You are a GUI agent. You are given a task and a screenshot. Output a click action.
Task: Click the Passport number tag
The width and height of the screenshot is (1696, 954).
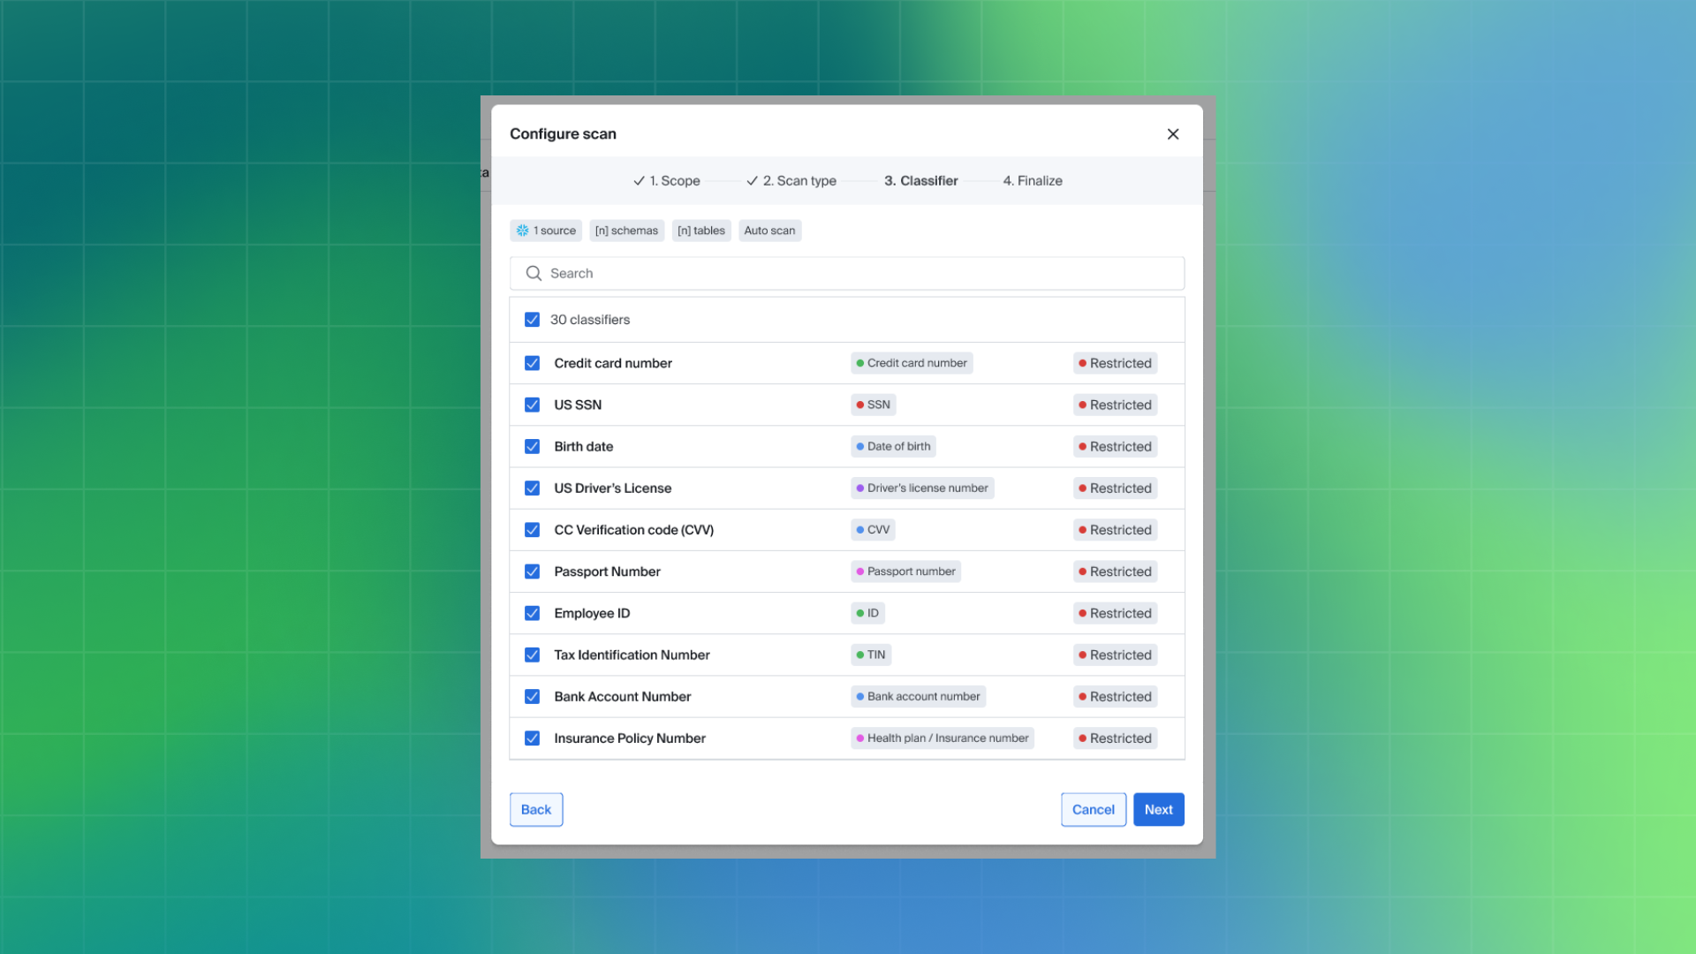coord(905,572)
